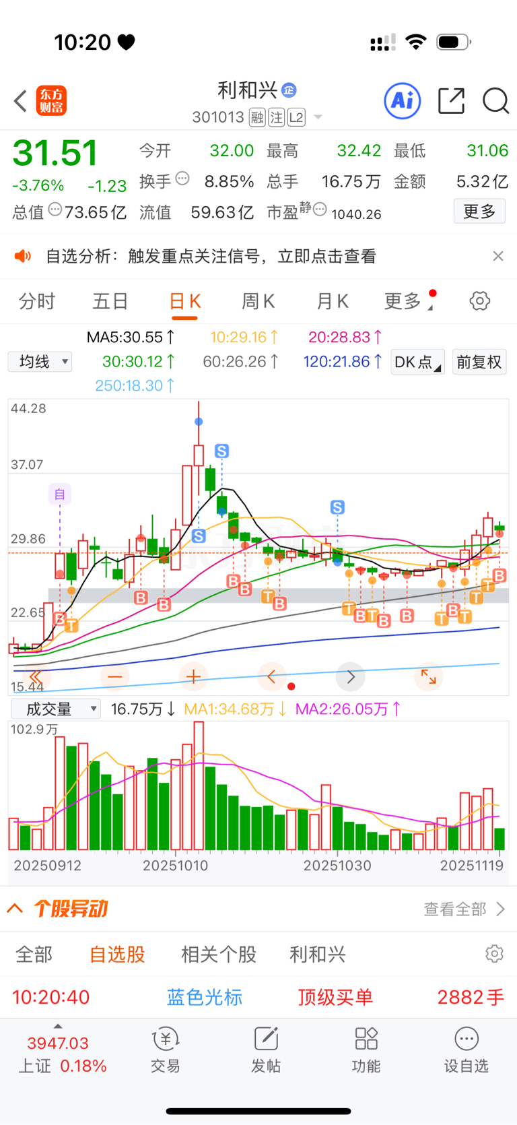Switch to 周K tab
This screenshot has height=1125, width=517.
pos(258,300)
